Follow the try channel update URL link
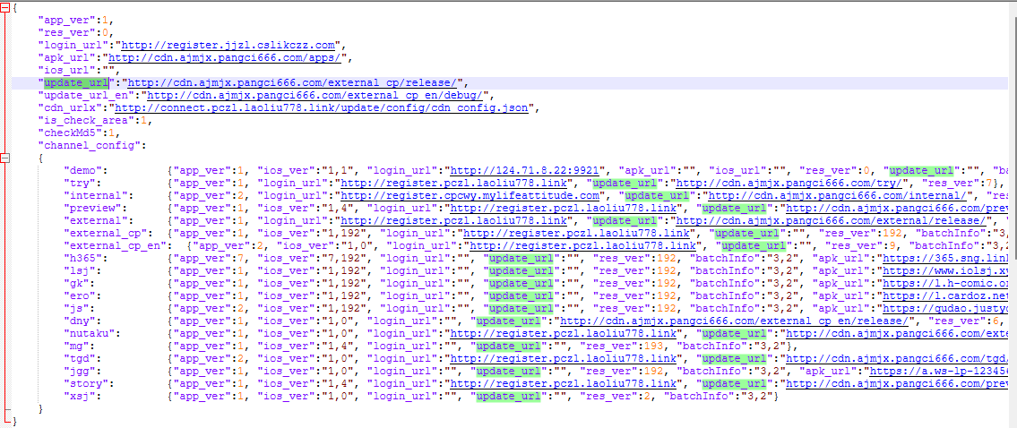 click(771, 183)
